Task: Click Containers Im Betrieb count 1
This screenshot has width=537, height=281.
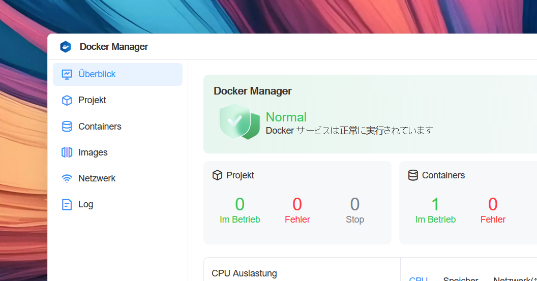Action: click(435, 204)
